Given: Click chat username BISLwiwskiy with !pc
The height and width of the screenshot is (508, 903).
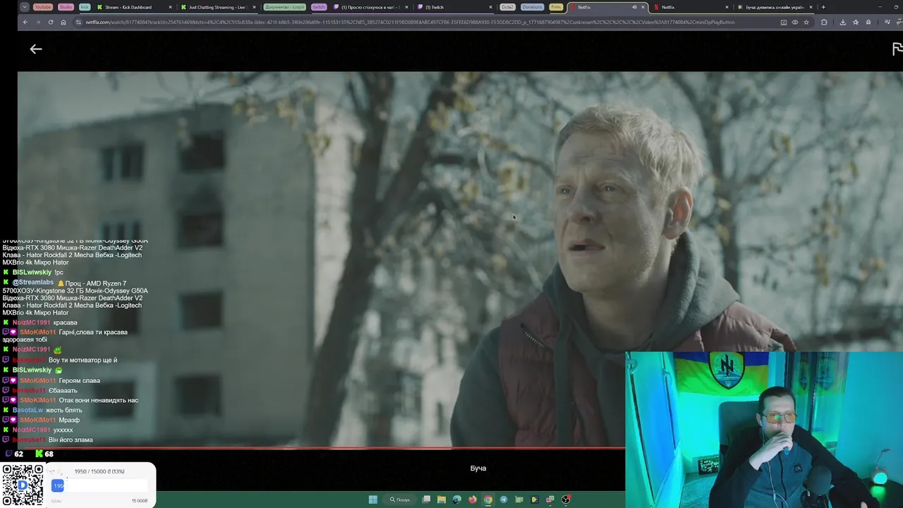Looking at the screenshot, I should [32, 272].
